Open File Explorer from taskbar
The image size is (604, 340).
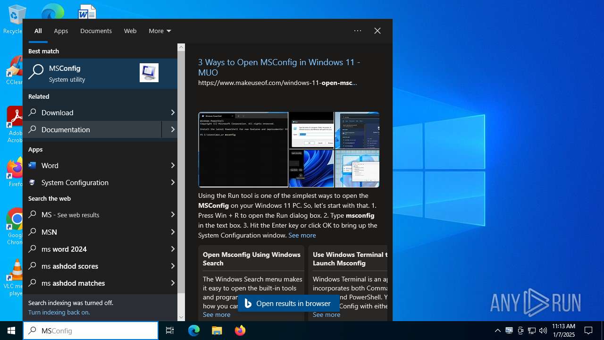coord(217,331)
